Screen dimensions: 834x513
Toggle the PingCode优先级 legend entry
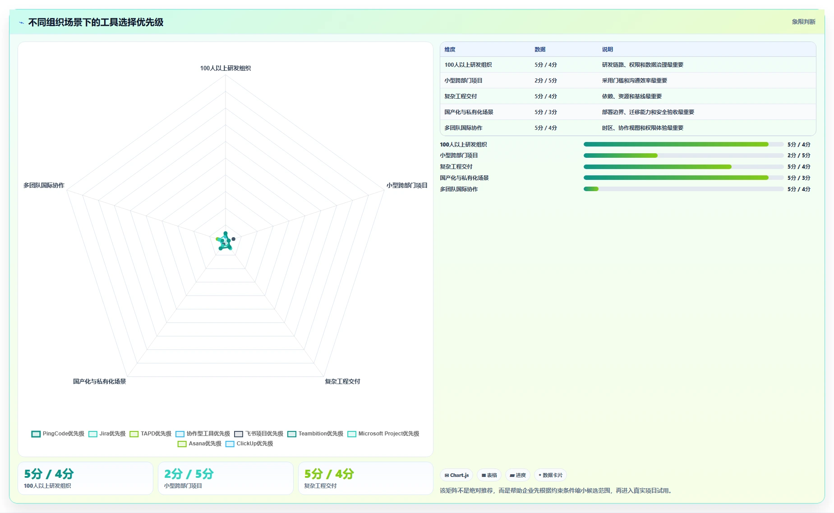pyautogui.click(x=58, y=434)
